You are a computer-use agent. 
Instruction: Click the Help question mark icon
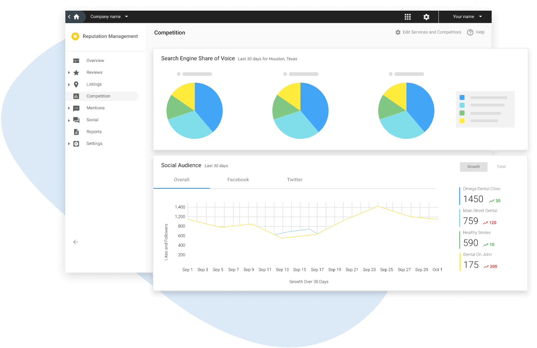tap(470, 32)
